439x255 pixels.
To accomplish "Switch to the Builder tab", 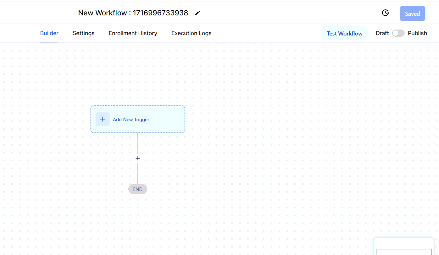I will tap(49, 33).
